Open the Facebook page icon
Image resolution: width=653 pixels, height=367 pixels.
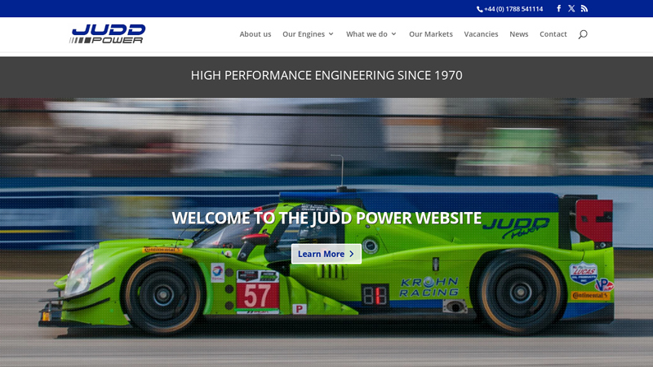click(x=559, y=8)
